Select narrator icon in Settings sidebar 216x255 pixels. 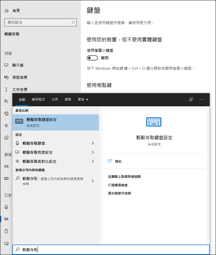(x=6, y=138)
